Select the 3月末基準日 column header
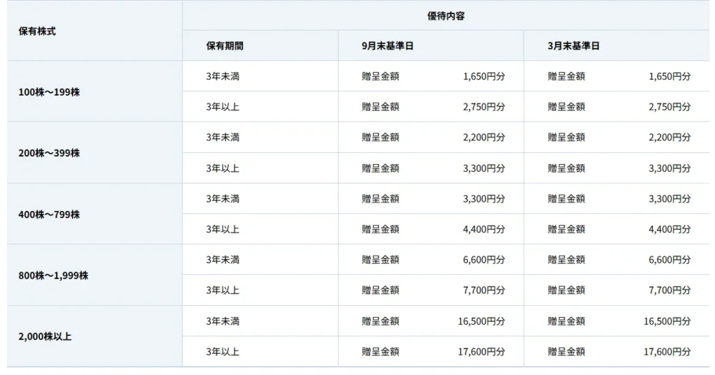This screenshot has width=715, height=375. pos(573,46)
